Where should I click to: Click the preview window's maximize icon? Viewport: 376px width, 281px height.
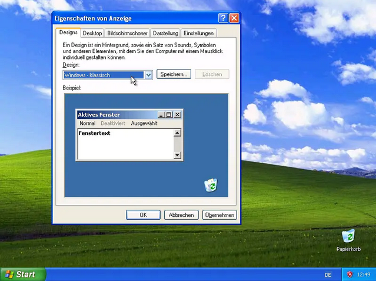coord(169,115)
